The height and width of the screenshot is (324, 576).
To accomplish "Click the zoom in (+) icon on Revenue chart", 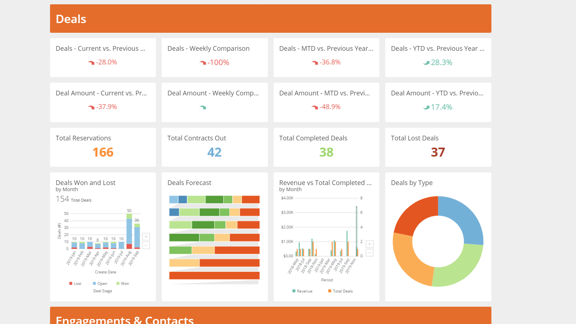I will (369, 244).
